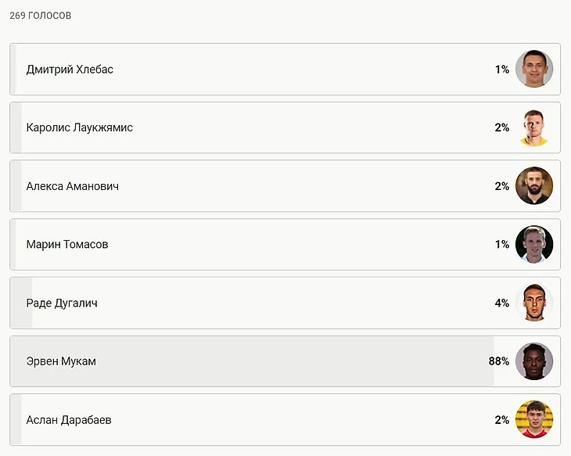571x456 pixels.
Task: Click Аслан Дарабаев avatar in red kit
Action: (x=534, y=420)
